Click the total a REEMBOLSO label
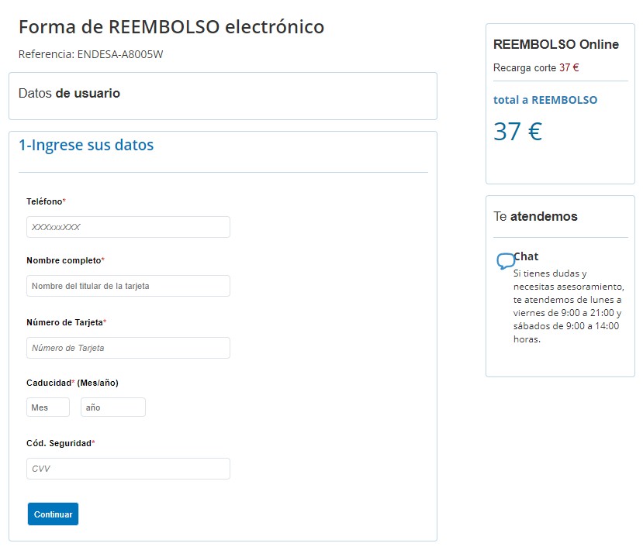Viewport: 643px width, 550px height. 545,100
